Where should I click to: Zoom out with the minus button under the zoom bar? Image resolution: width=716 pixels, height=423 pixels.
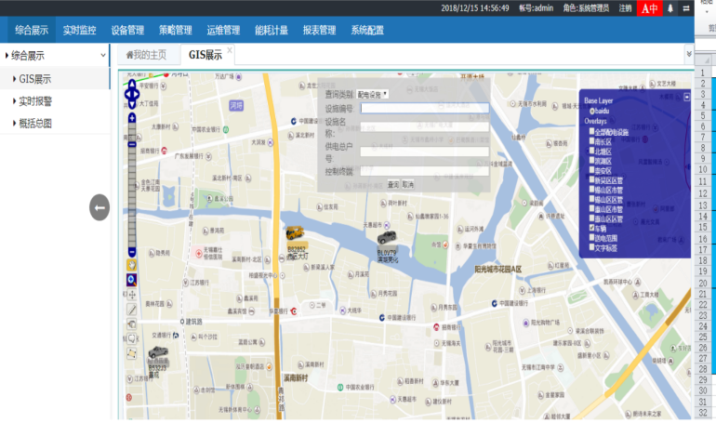pos(132,252)
